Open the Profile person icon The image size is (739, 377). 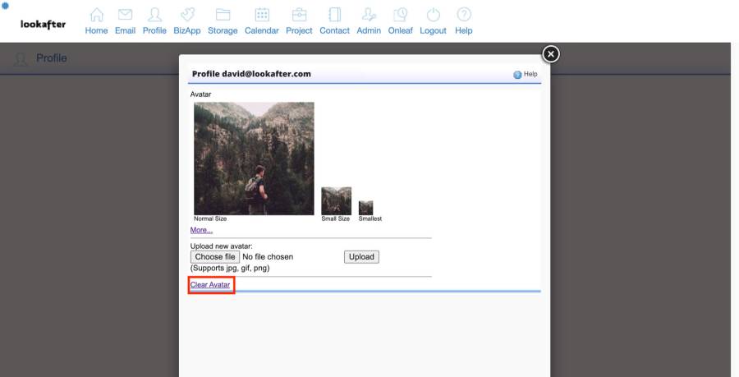(x=154, y=16)
